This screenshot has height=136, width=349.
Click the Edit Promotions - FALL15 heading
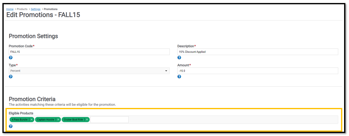click(x=43, y=15)
